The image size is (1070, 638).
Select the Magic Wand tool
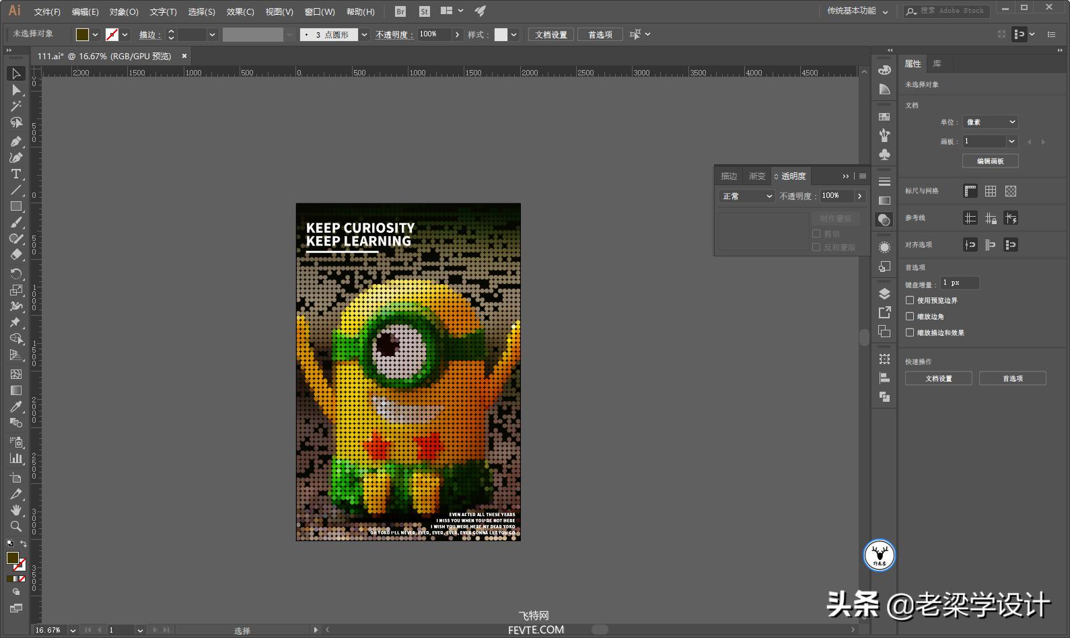tap(16, 106)
